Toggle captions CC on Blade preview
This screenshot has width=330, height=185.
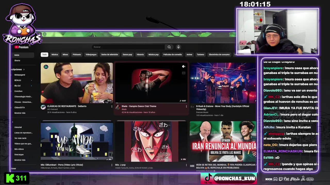(184, 73)
